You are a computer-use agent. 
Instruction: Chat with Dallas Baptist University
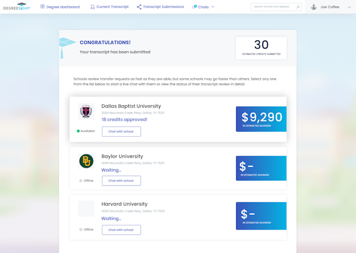pos(121,132)
